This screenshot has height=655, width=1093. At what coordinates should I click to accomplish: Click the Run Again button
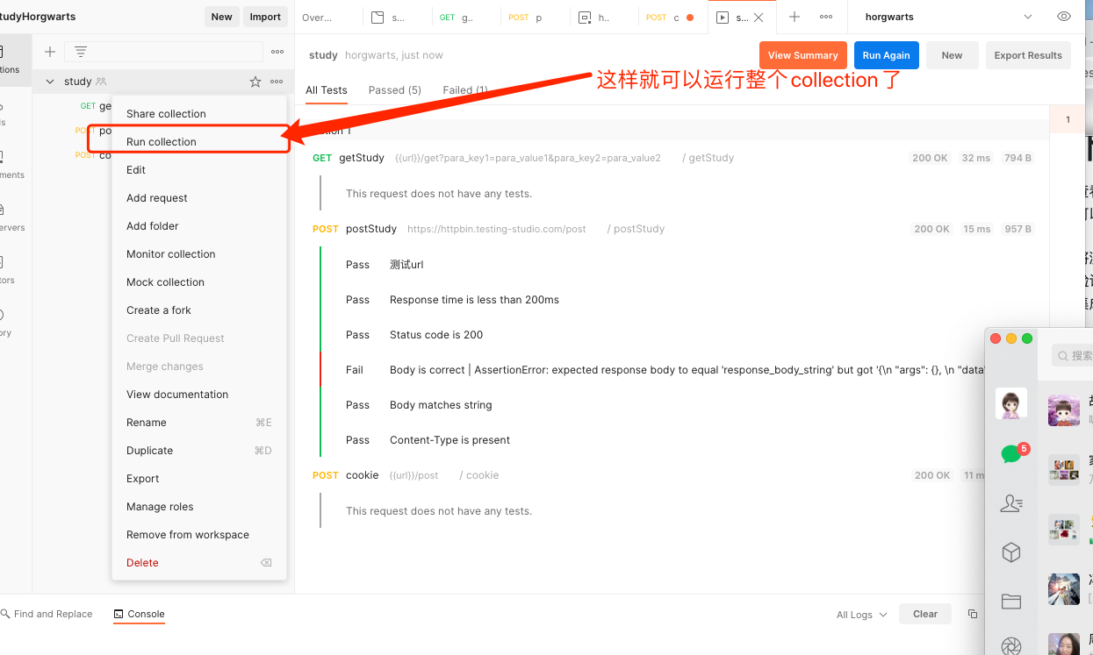887,55
